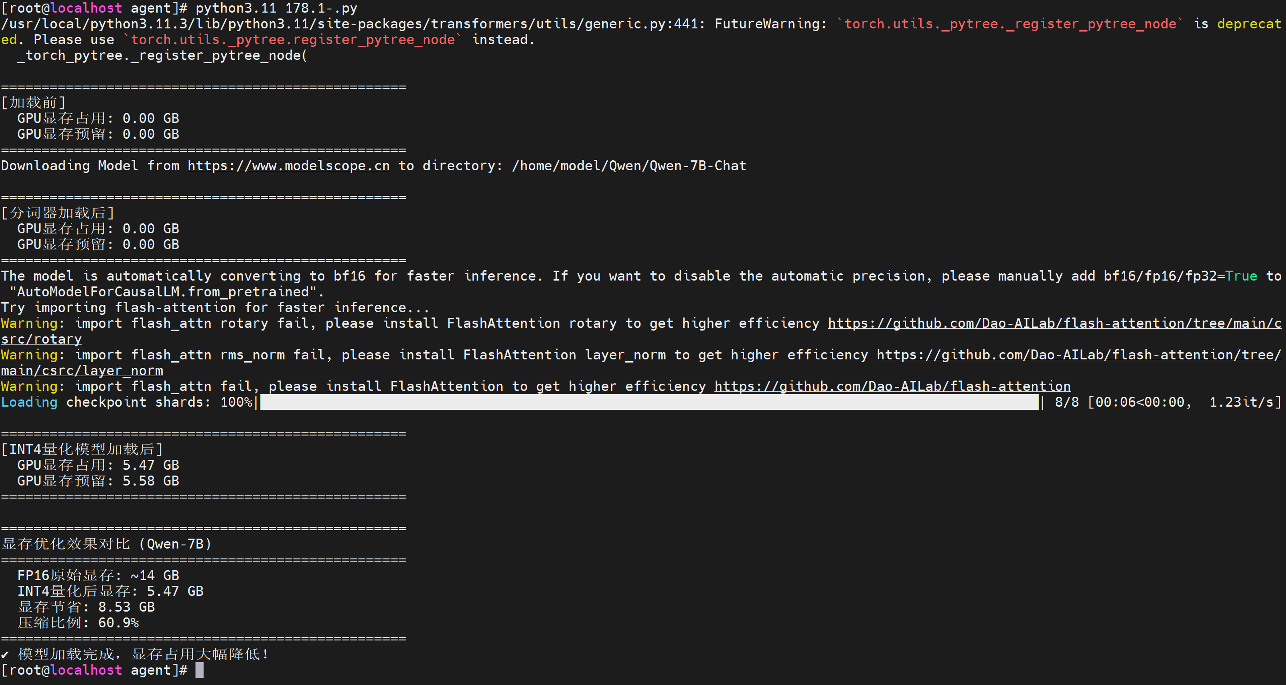Image resolution: width=1286 pixels, height=685 pixels.
Task: Click 'GPU显存占用: 0.00 GB' under 分词器加载后
Action: [98, 229]
